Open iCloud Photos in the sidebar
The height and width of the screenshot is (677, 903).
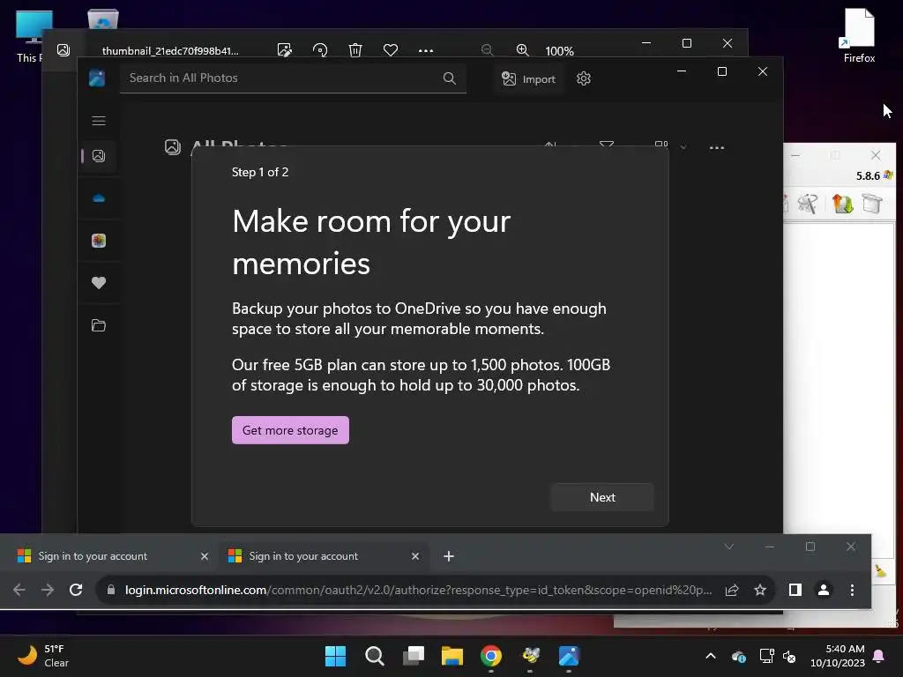99,241
